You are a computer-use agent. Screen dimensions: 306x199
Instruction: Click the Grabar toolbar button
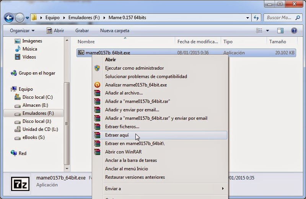coord(82,31)
